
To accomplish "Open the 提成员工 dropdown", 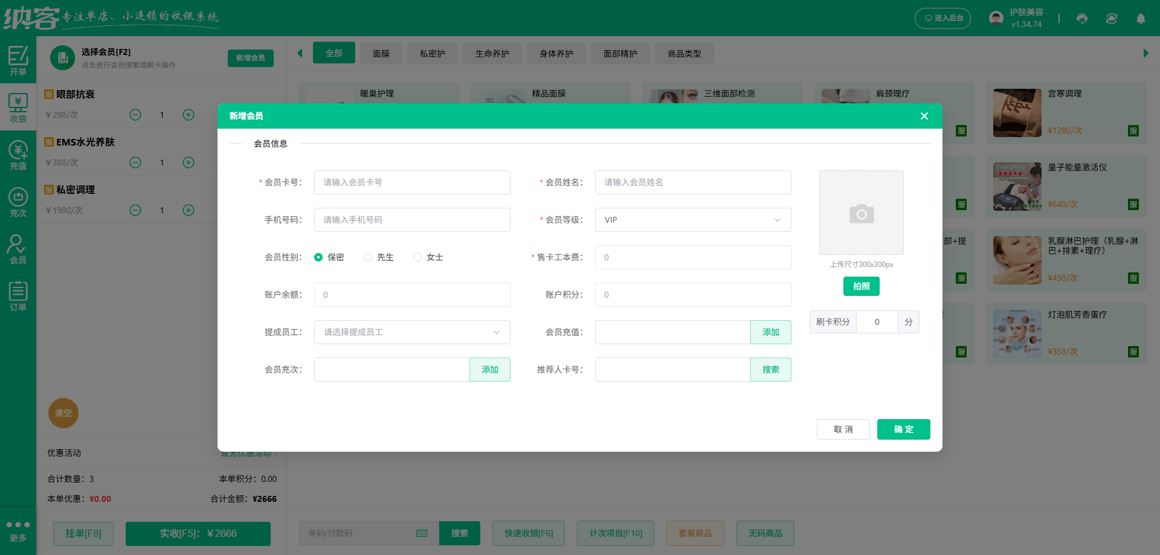I will point(412,332).
